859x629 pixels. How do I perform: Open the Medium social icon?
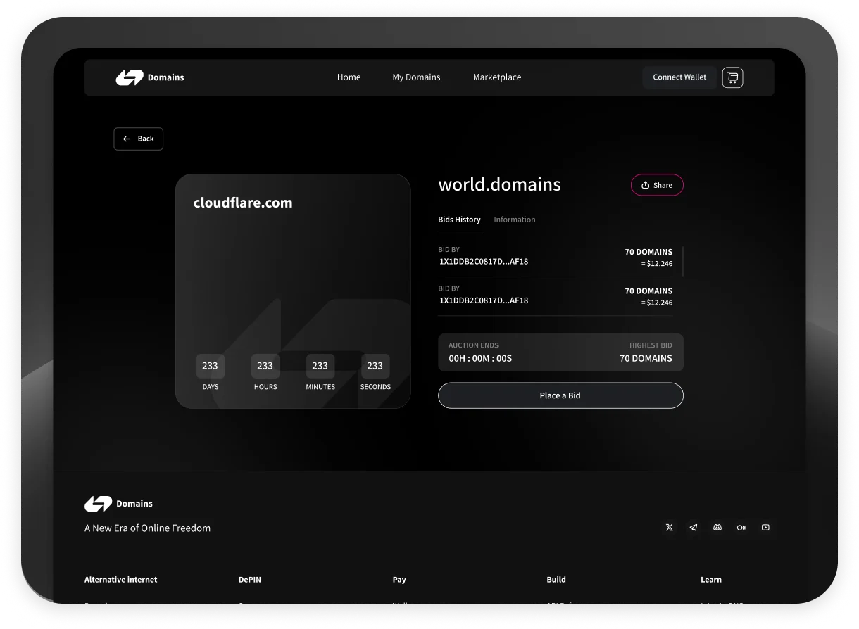(x=741, y=528)
